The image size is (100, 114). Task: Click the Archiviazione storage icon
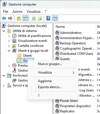[x=9, y=75]
